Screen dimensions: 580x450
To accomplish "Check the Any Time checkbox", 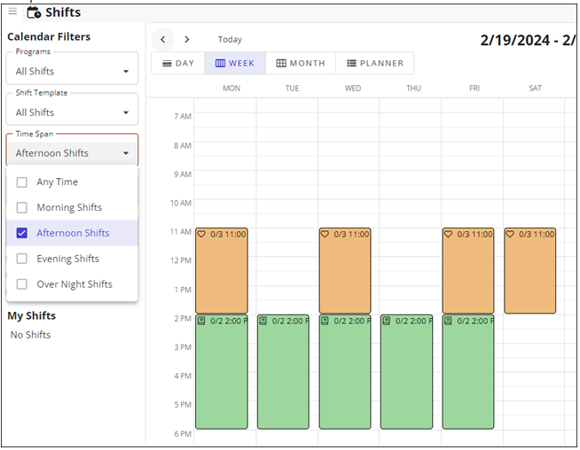I will (22, 182).
